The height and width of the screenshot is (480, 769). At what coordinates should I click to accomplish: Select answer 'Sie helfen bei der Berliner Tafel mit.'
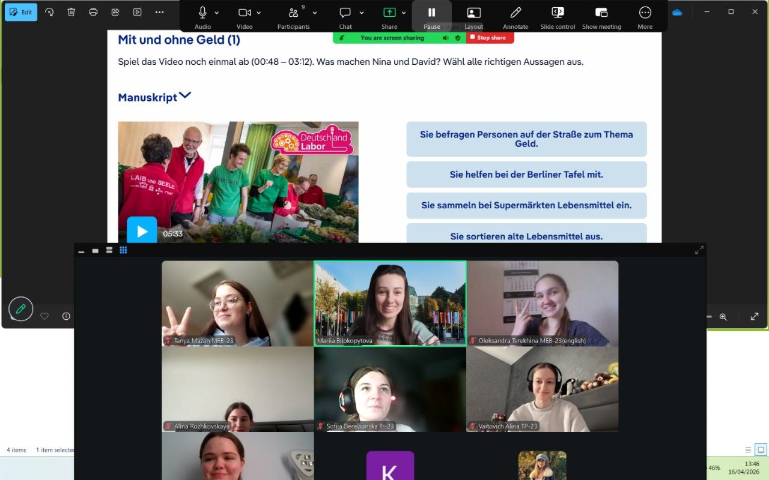[x=526, y=175]
